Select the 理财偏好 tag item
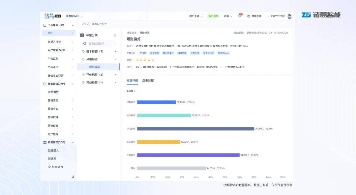 coord(98,67)
